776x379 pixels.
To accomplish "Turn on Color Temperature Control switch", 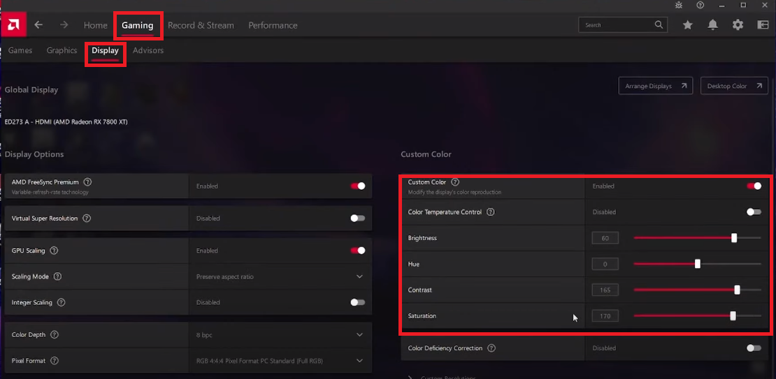I will (x=753, y=212).
